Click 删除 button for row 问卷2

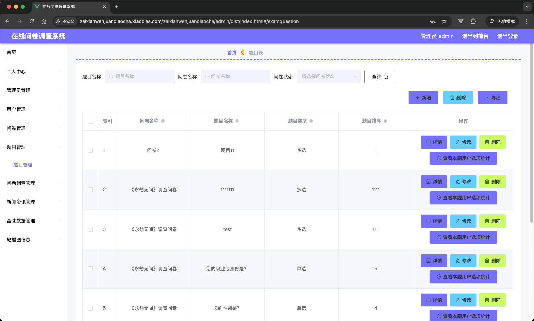click(493, 142)
